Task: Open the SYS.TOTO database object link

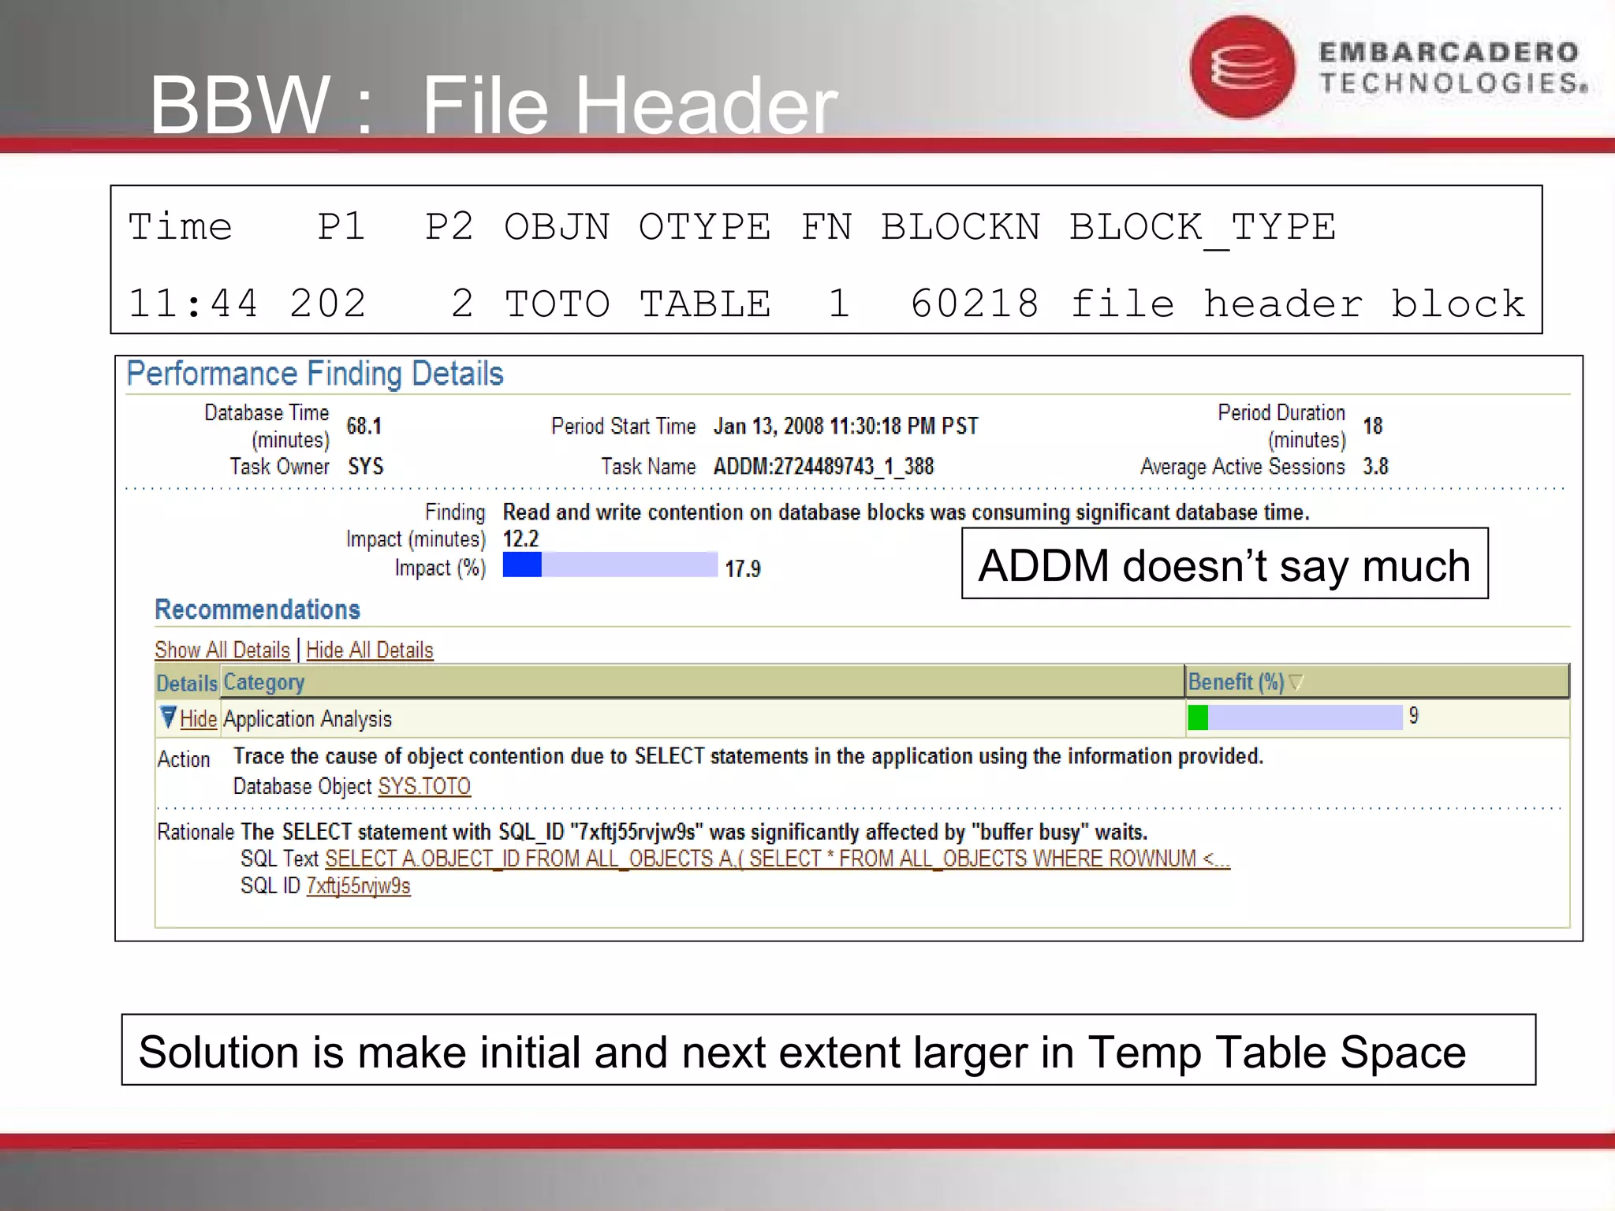Action: pos(424,786)
